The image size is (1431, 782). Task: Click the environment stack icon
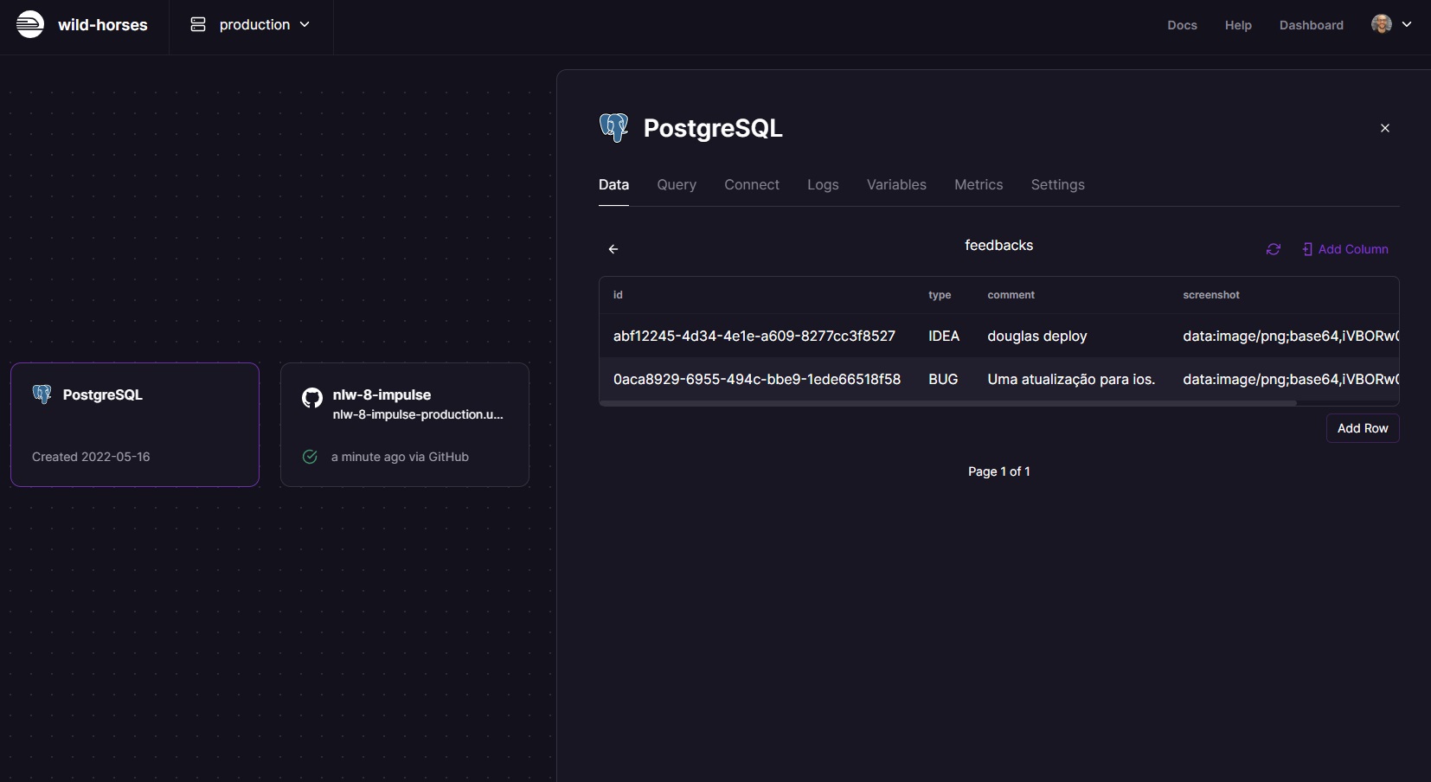pos(198,25)
